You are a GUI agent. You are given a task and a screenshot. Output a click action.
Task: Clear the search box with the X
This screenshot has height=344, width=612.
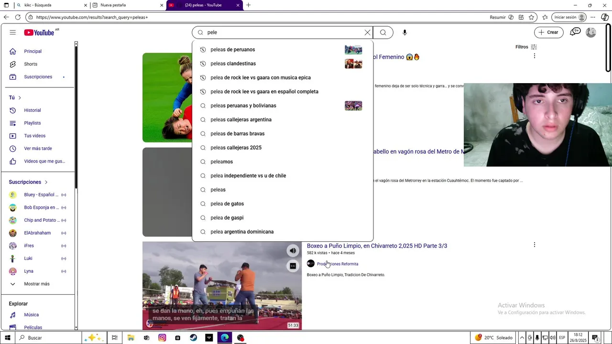(x=367, y=32)
